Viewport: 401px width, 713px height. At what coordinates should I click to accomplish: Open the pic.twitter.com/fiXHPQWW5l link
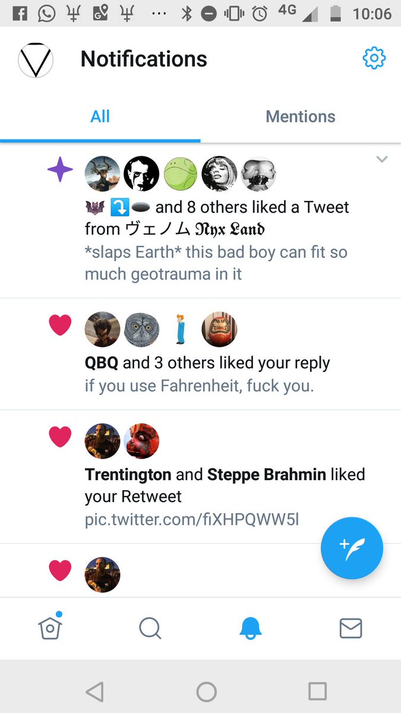[192, 519]
